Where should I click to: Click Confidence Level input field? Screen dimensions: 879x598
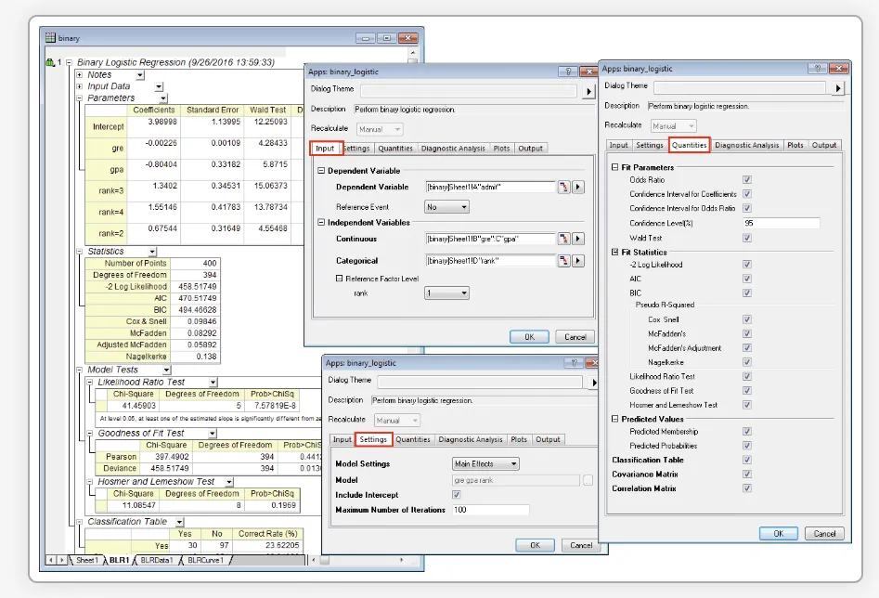[781, 223]
